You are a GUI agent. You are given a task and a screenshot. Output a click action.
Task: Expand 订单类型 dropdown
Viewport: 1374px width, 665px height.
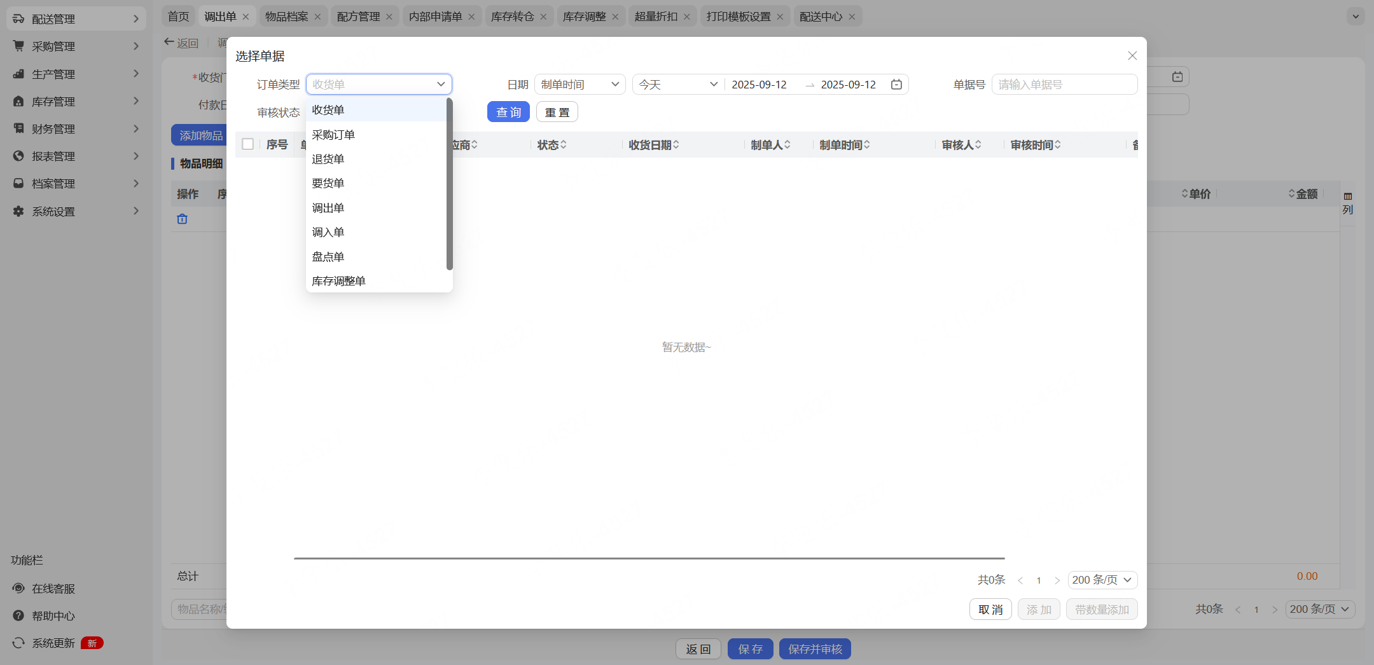379,84
